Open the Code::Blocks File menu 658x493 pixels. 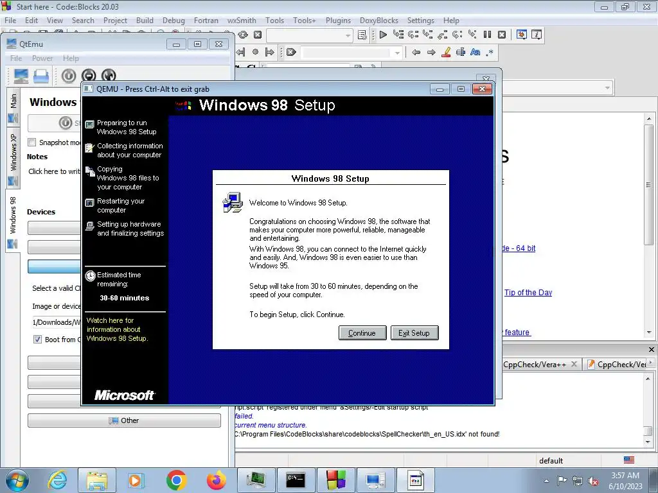click(10, 20)
